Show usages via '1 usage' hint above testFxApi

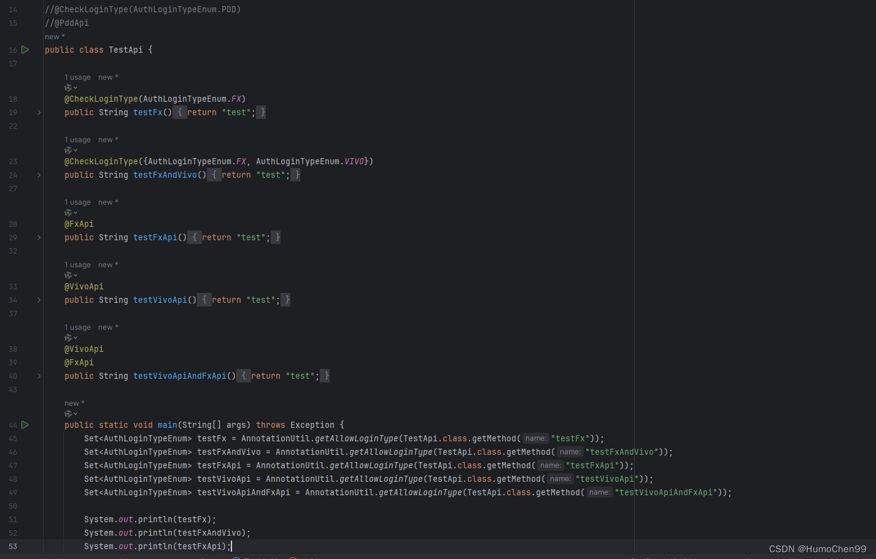(77, 202)
